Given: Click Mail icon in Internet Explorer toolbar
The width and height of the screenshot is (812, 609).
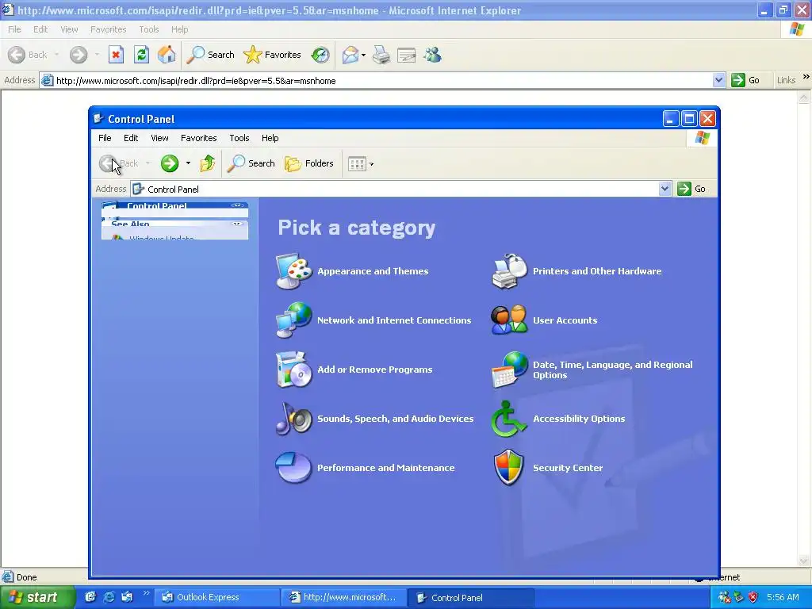Looking at the screenshot, I should click(350, 55).
